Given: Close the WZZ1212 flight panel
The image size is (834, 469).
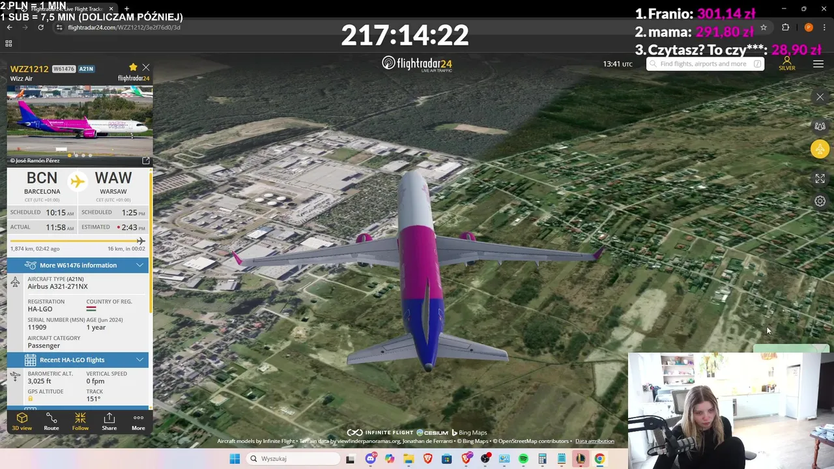Looking at the screenshot, I should click(146, 67).
